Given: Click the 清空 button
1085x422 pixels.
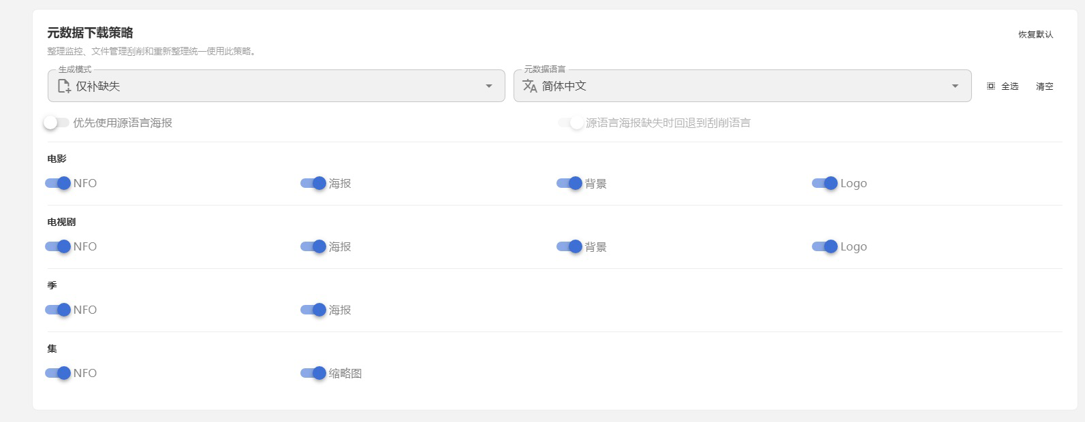Looking at the screenshot, I should 1044,86.
